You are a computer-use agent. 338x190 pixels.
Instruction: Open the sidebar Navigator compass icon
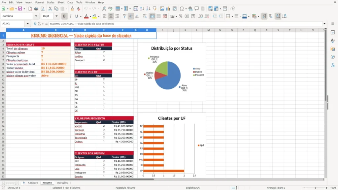[333, 57]
